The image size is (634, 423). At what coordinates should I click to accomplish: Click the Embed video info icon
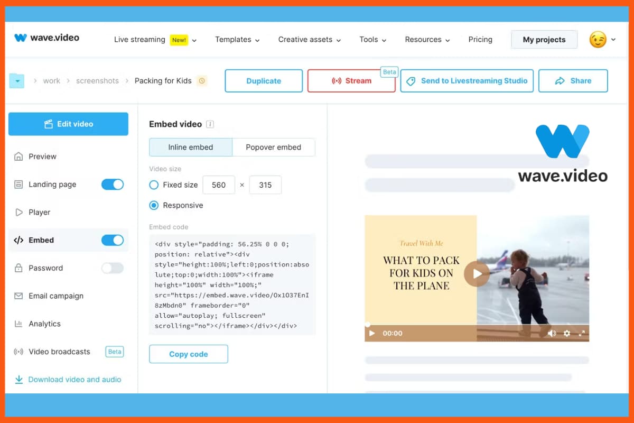(x=210, y=124)
